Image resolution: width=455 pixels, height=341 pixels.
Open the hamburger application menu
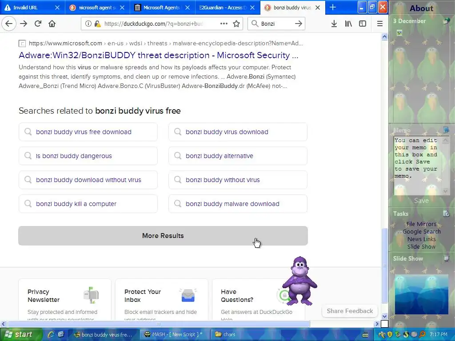coord(379,24)
